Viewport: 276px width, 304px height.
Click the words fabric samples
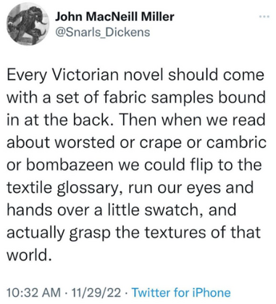(159, 97)
